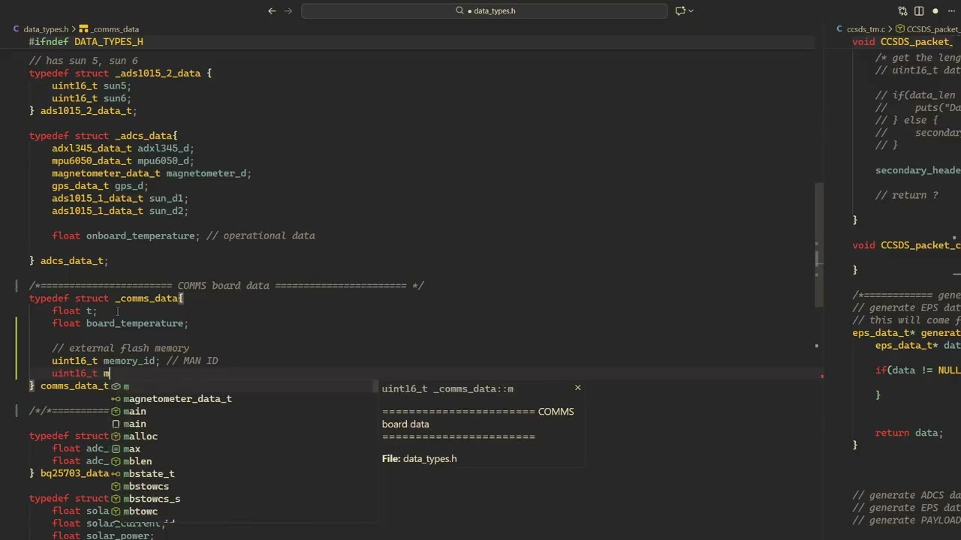961x540 pixels.
Task: Click '// external flash memory' comment
Action: [x=120, y=348]
